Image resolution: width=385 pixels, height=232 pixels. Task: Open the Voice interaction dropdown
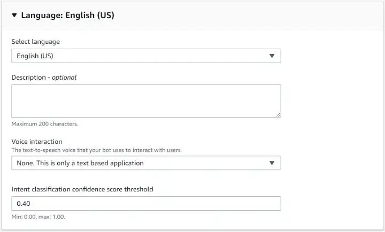pyautogui.click(x=146, y=163)
